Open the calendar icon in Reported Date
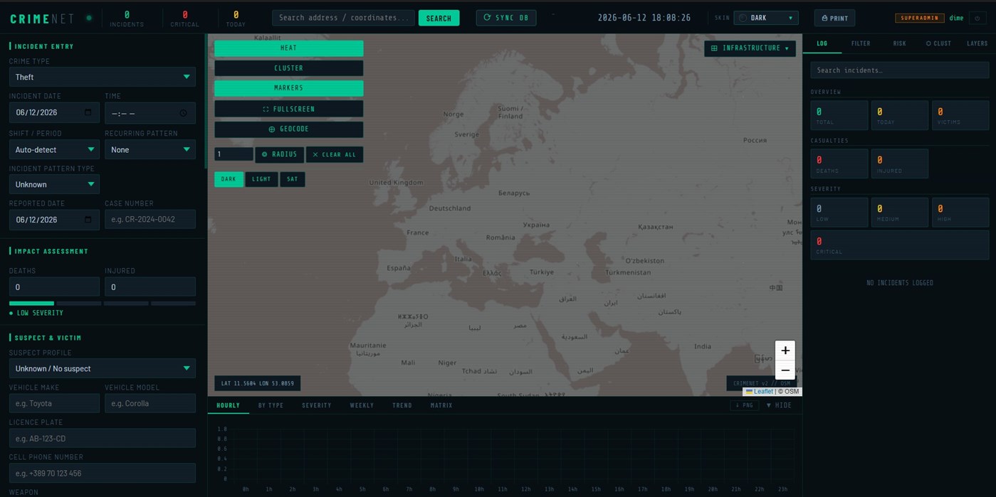Screen dimensions: 996x497 [x=88, y=220]
